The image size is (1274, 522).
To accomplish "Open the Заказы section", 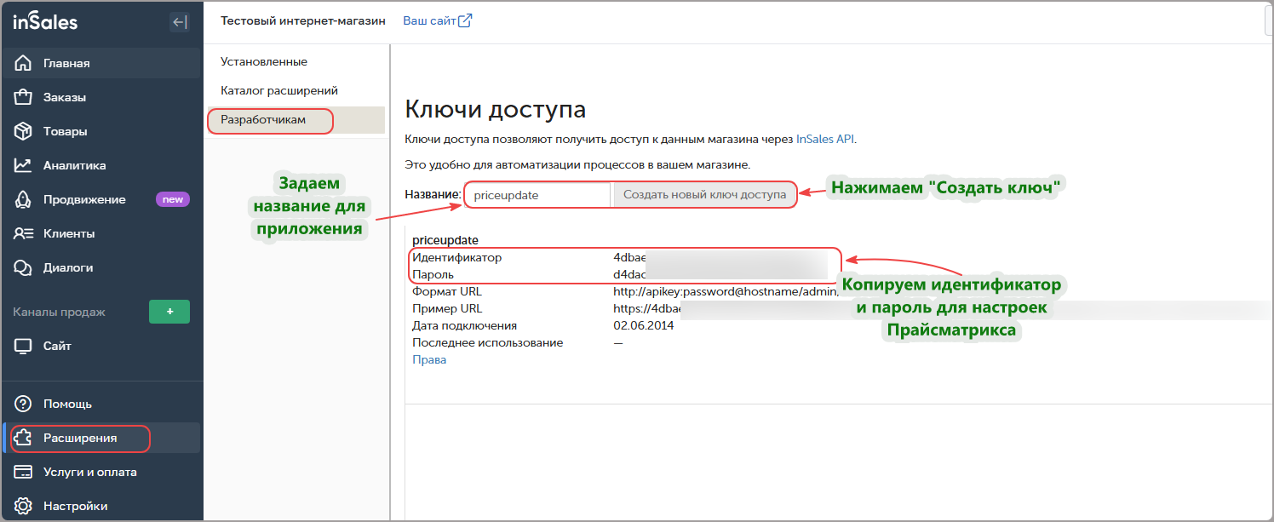I will [102, 97].
